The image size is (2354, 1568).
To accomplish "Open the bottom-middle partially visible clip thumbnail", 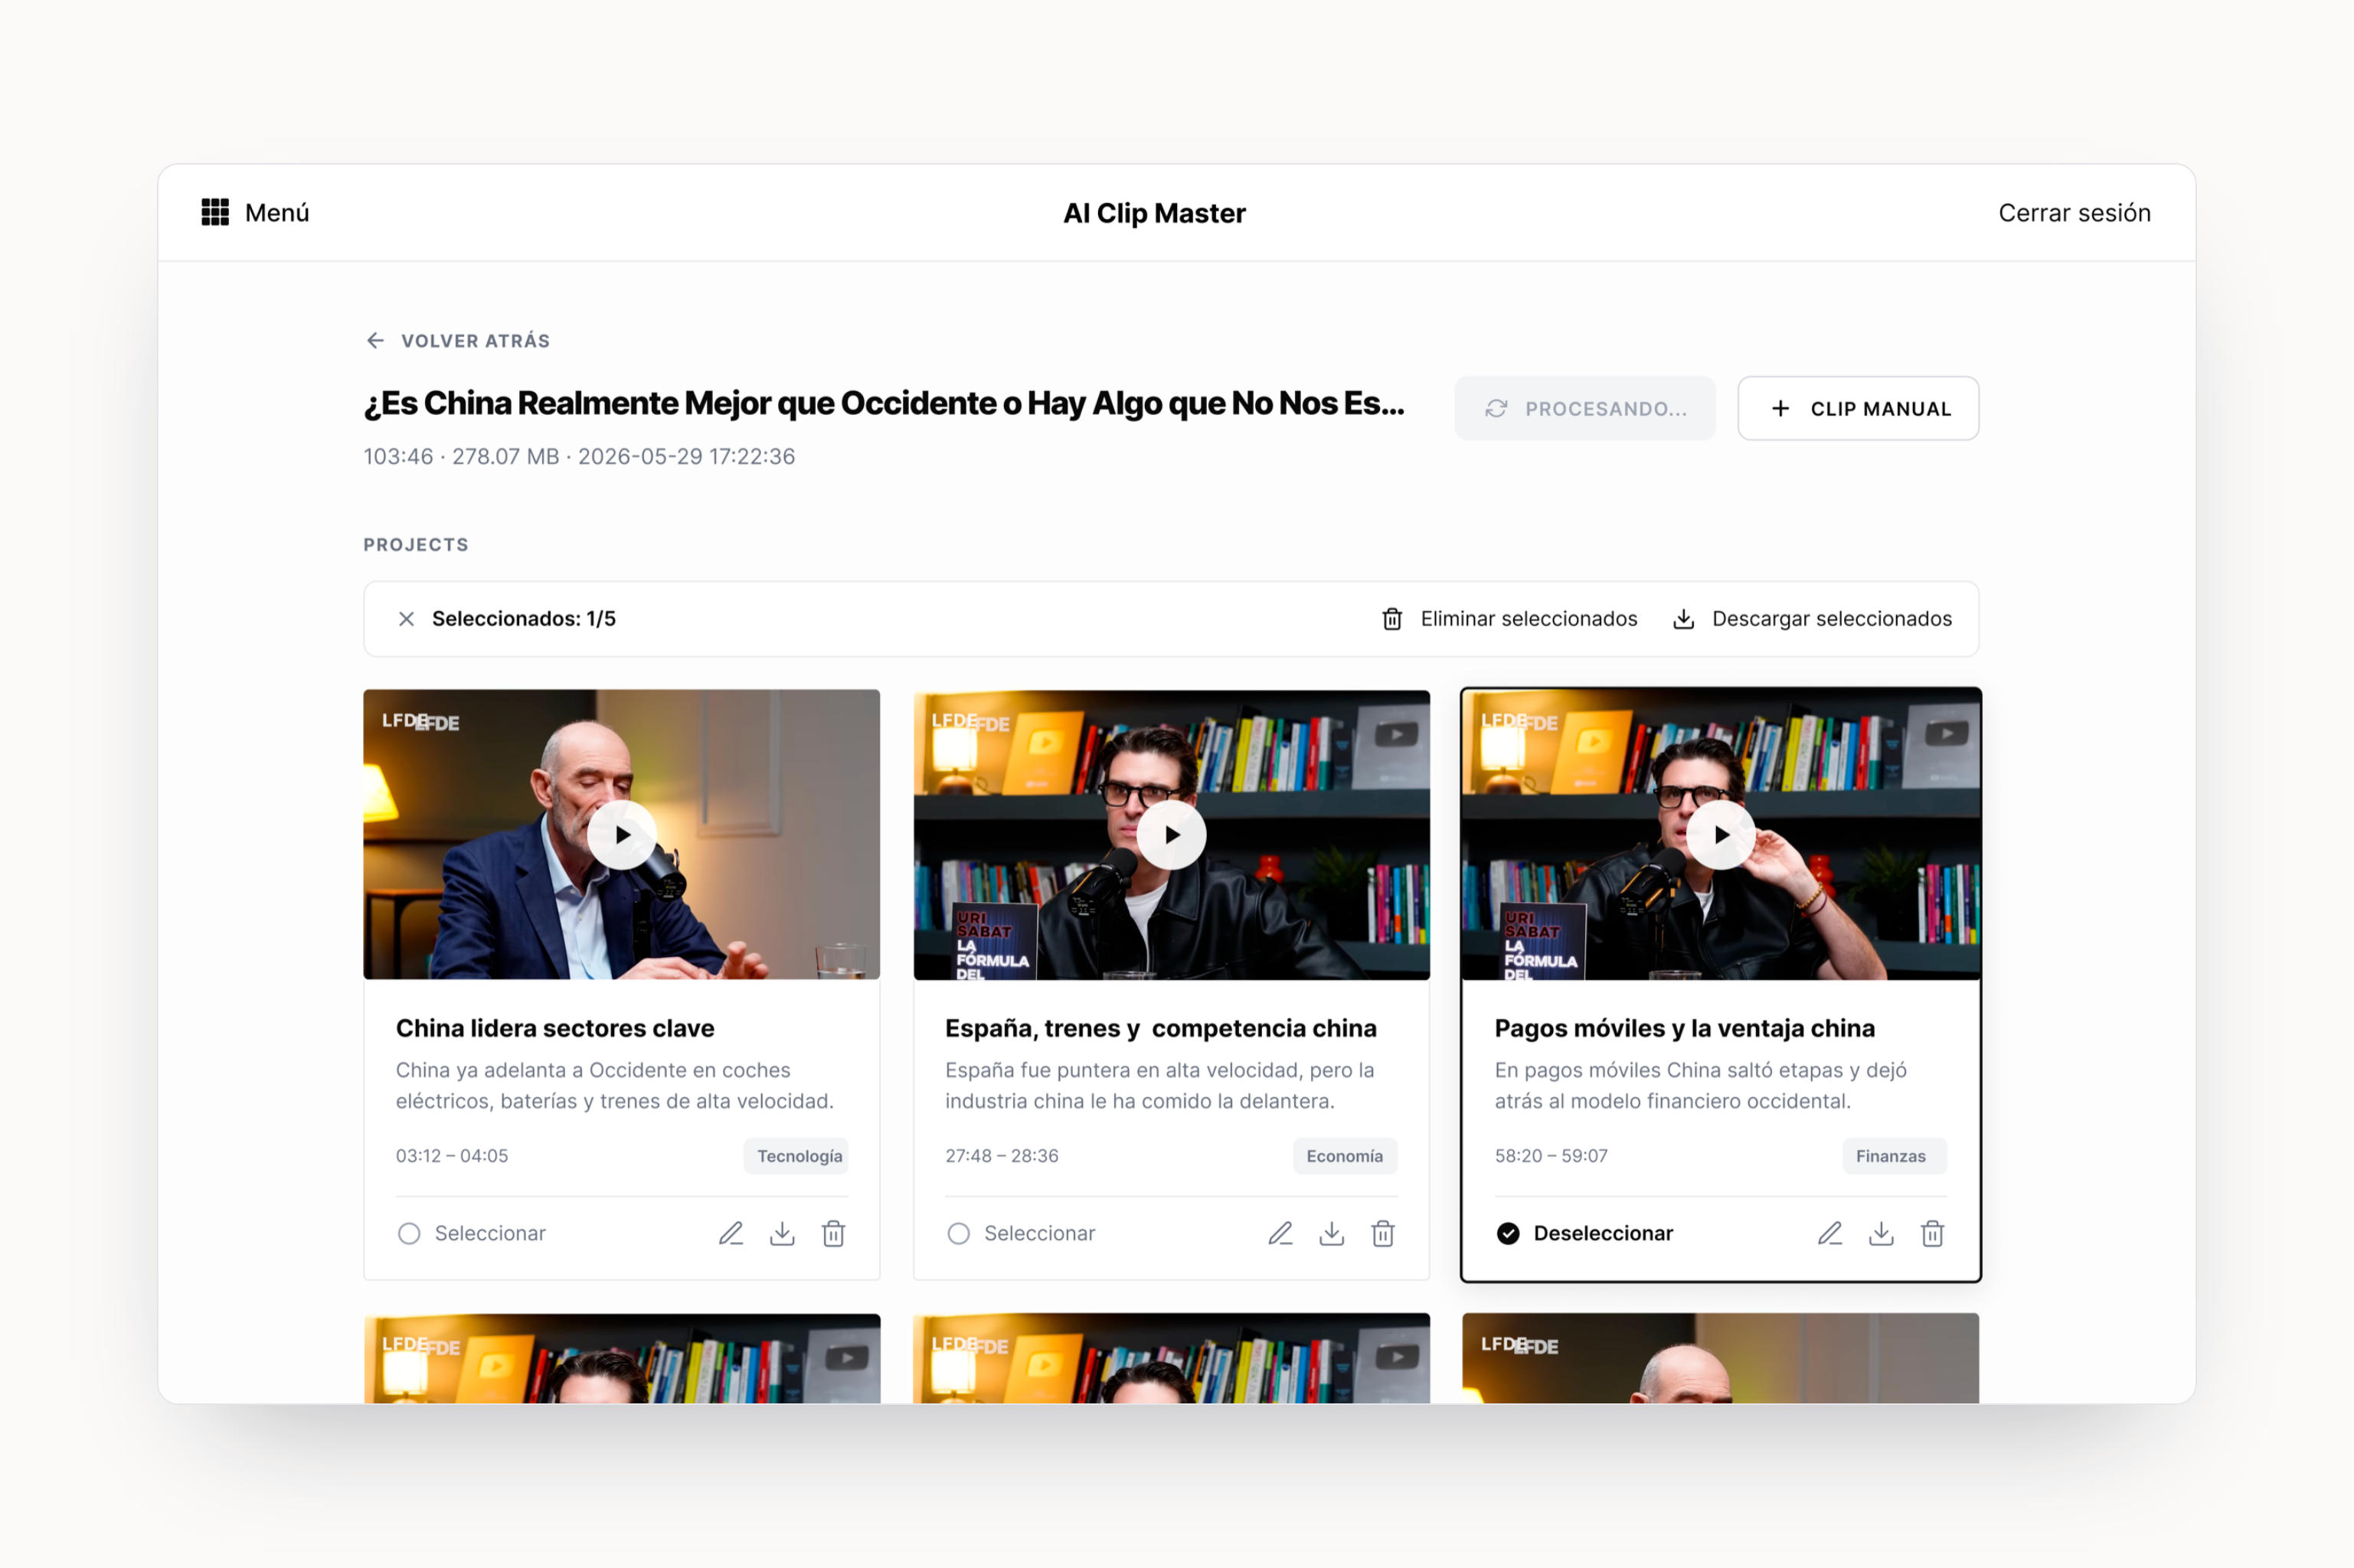I will pyautogui.click(x=1171, y=1358).
